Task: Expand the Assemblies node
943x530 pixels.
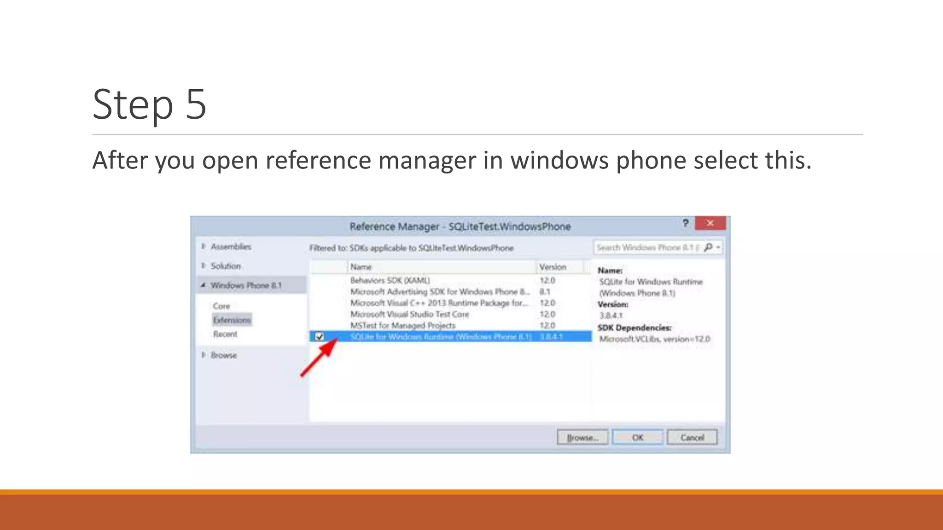Action: [x=203, y=247]
